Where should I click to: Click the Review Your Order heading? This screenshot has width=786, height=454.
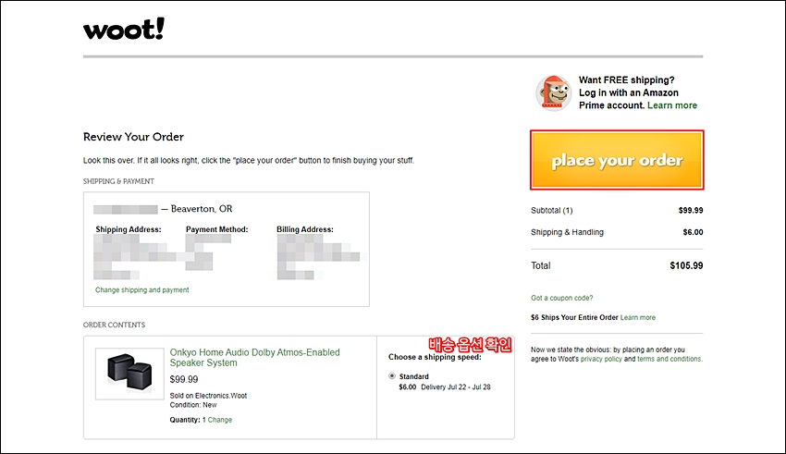click(x=133, y=137)
